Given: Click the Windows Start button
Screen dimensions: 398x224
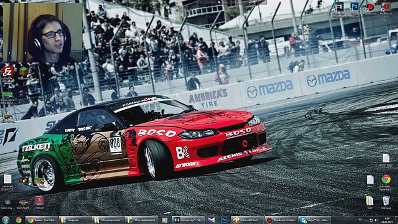Looking at the screenshot, I should (x=6, y=220).
